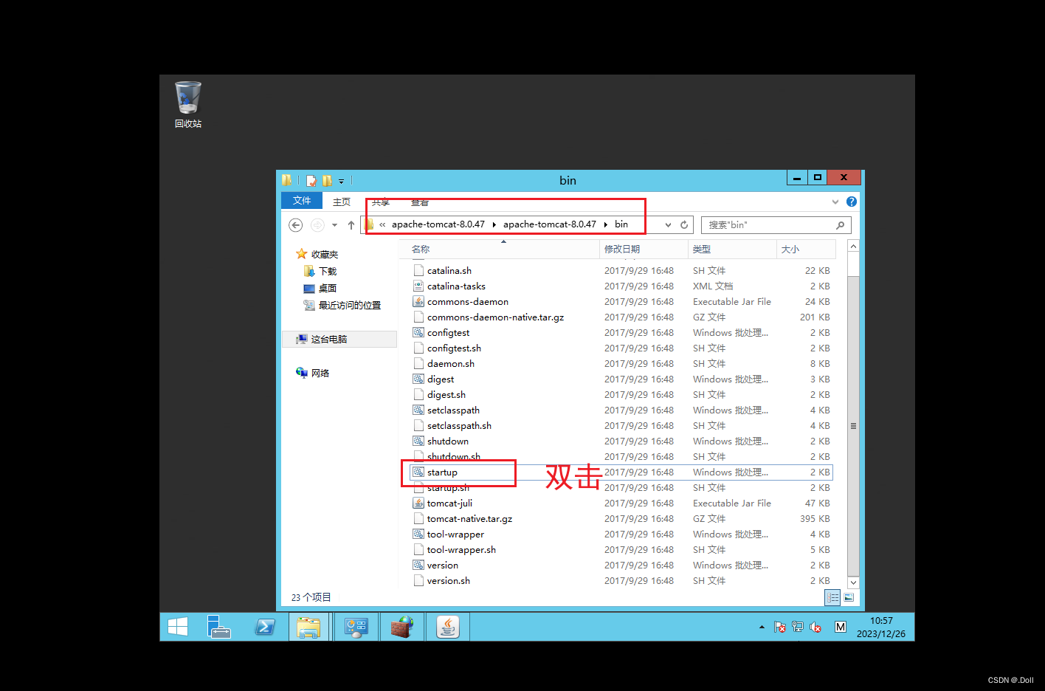Select tomcat-native.tar.gz file
The height and width of the screenshot is (691, 1045).
[x=469, y=519]
